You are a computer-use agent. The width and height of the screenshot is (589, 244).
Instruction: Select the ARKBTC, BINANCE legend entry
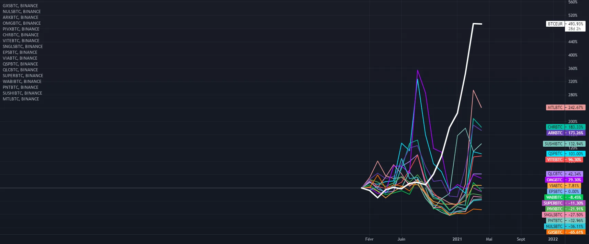21,17
